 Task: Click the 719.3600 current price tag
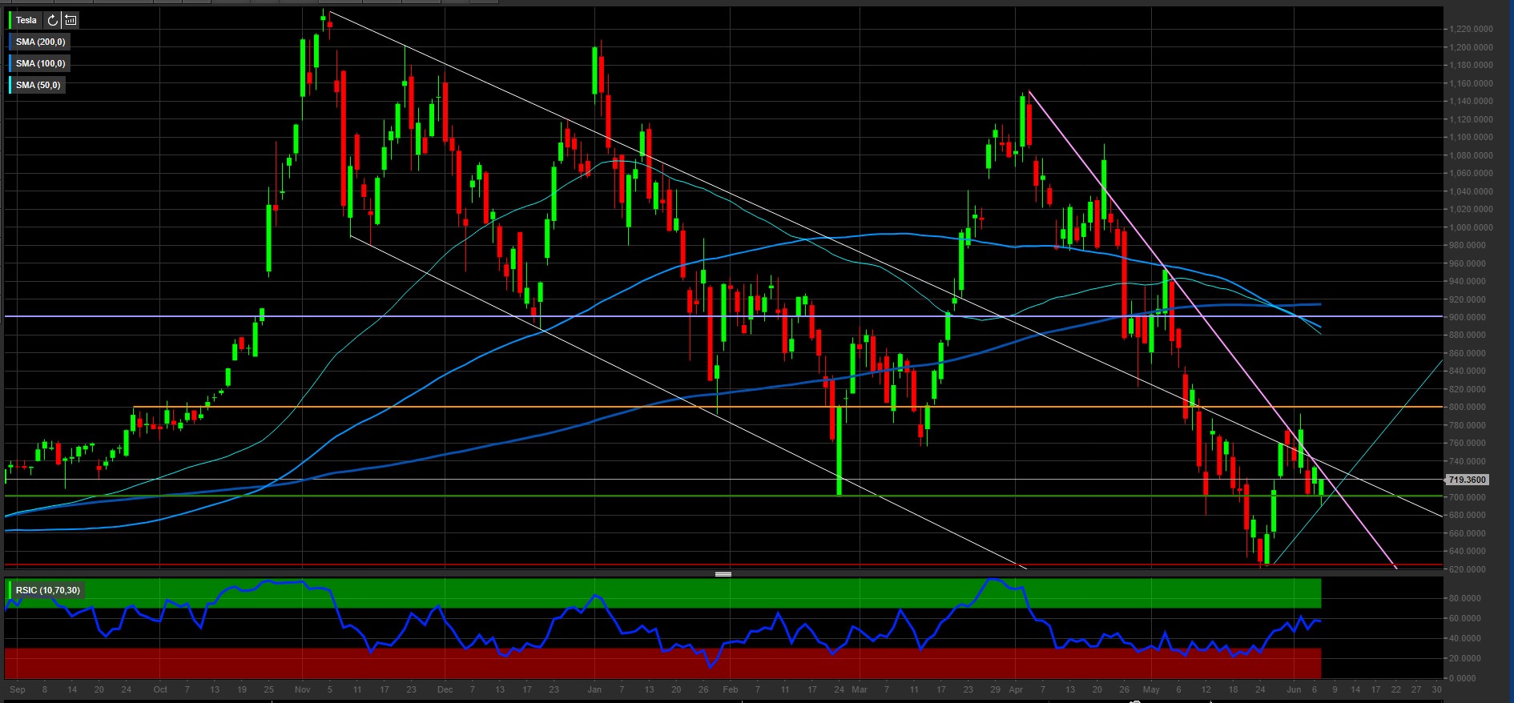[x=1467, y=480]
